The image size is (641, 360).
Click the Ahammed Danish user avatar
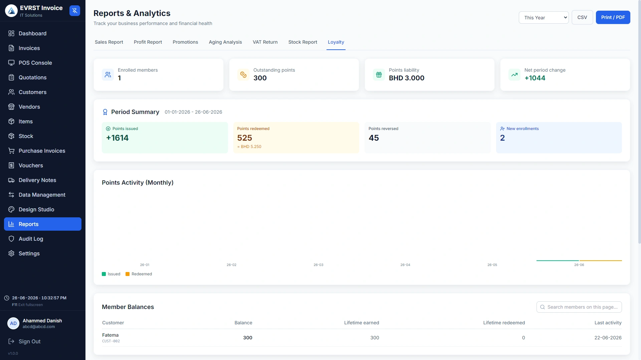click(13, 323)
